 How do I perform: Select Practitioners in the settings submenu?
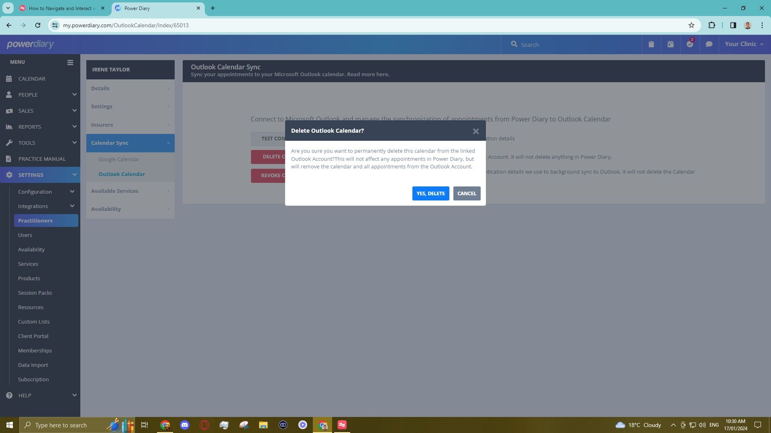(x=46, y=221)
